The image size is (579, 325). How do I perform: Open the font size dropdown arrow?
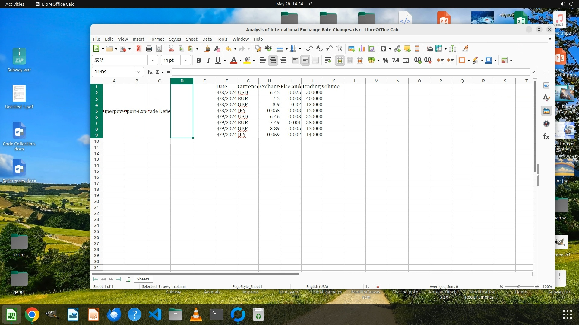coord(186,60)
